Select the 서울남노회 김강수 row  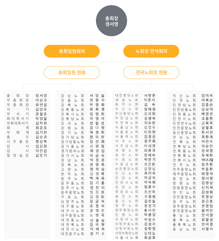click(x=135, y=127)
